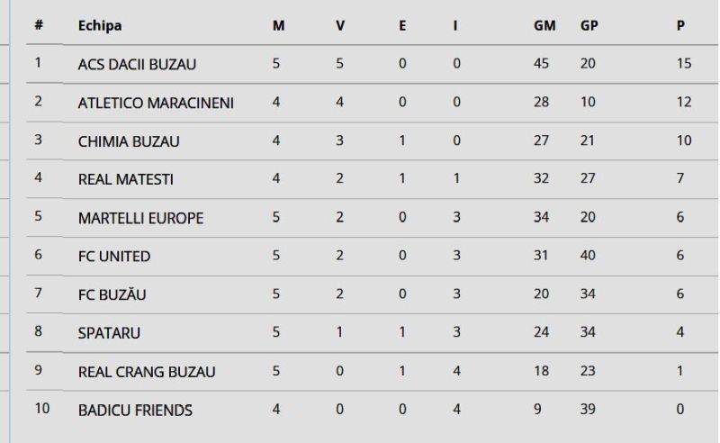Click REAL CRANG BUZAU team name
Image resolution: width=720 pixels, height=443 pixels.
coord(147,372)
